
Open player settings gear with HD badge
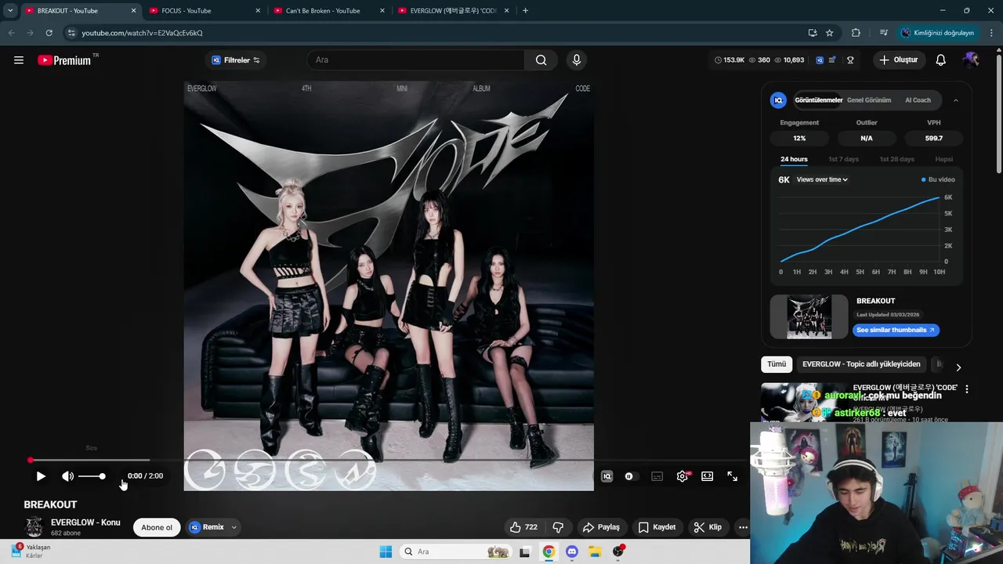[683, 476]
